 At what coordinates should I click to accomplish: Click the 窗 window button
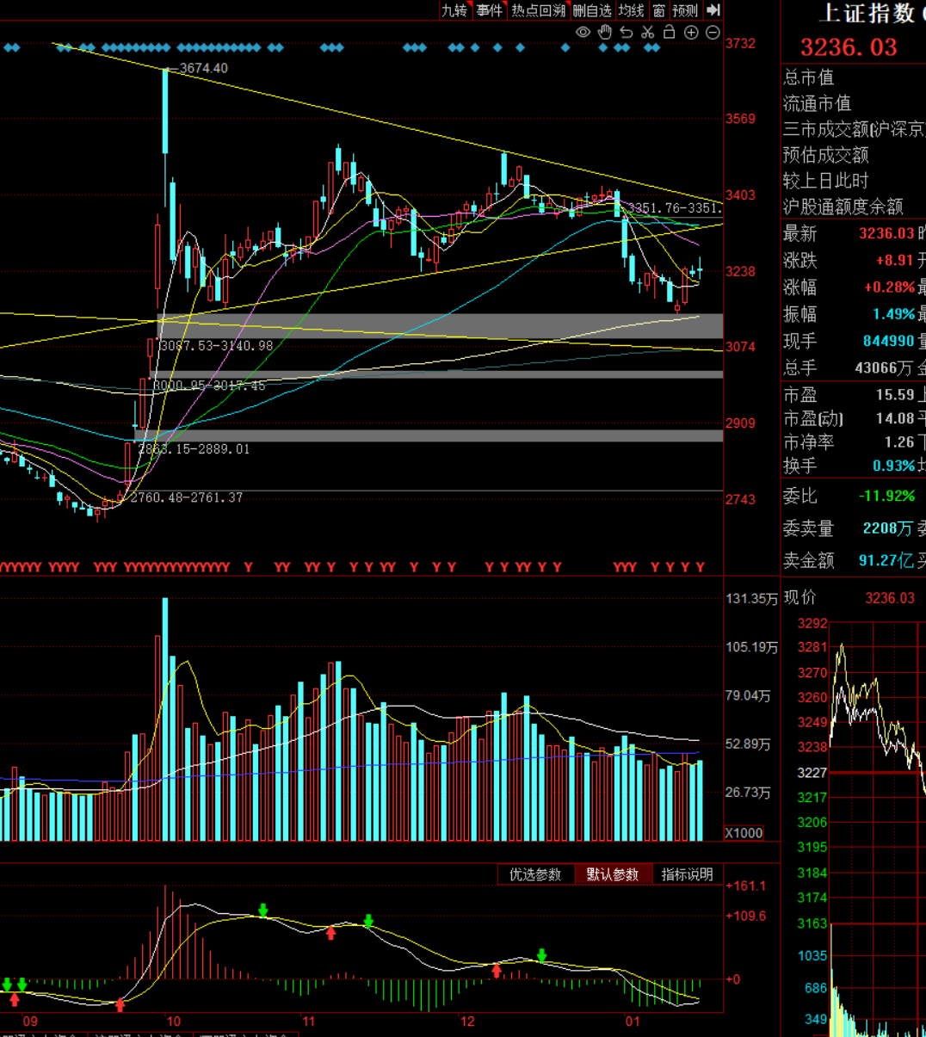[x=658, y=10]
